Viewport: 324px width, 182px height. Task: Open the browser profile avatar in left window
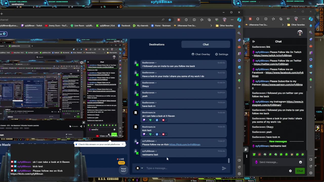click(x=224, y=20)
